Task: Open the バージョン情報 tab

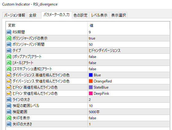Action: [x=15, y=15]
